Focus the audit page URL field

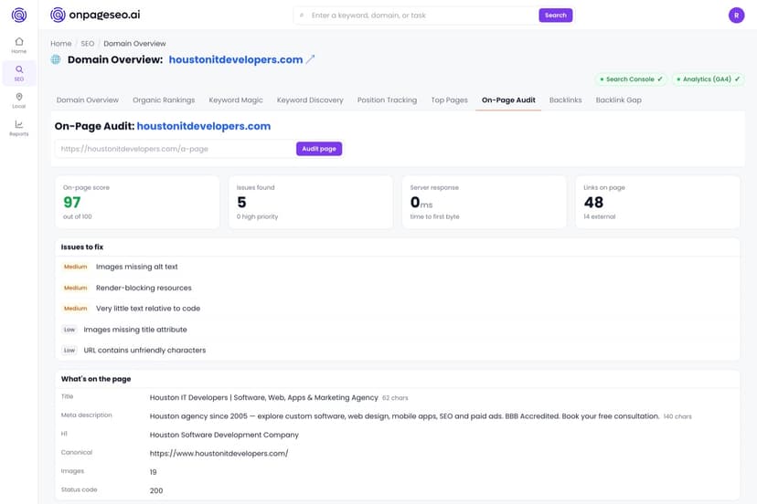click(x=175, y=149)
